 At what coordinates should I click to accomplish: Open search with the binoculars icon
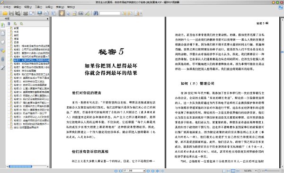click(x=96, y=13)
